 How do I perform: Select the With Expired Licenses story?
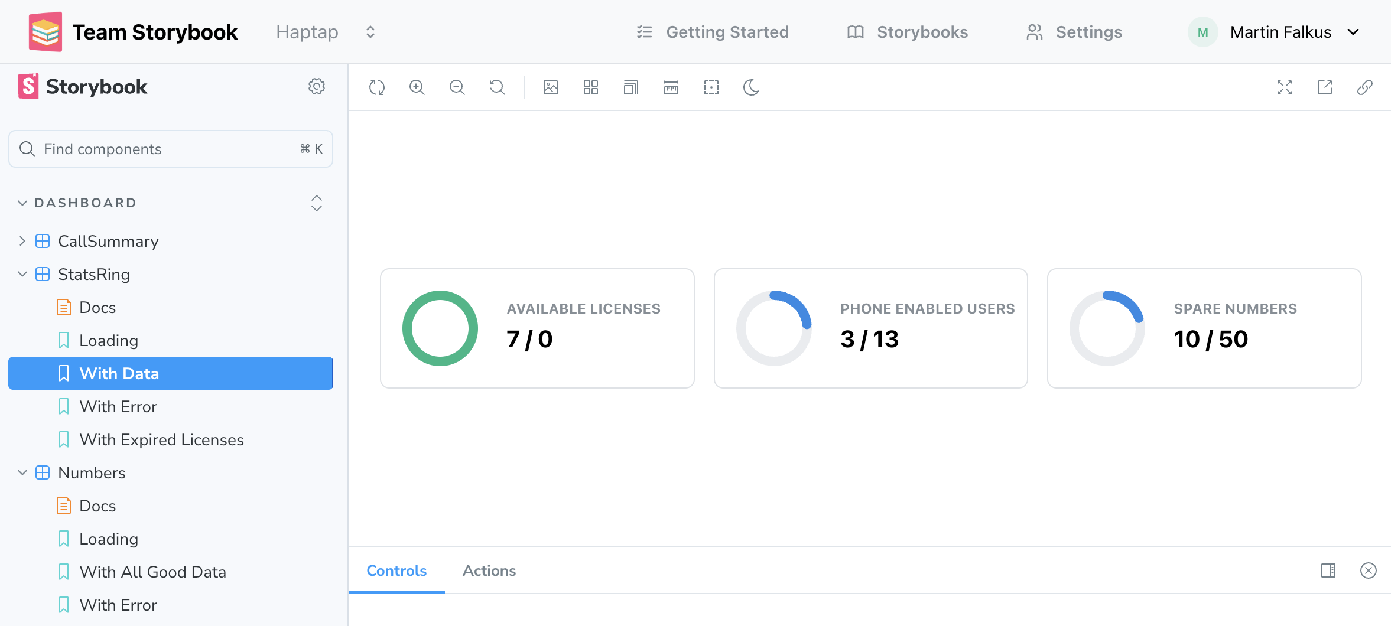pyautogui.click(x=161, y=439)
